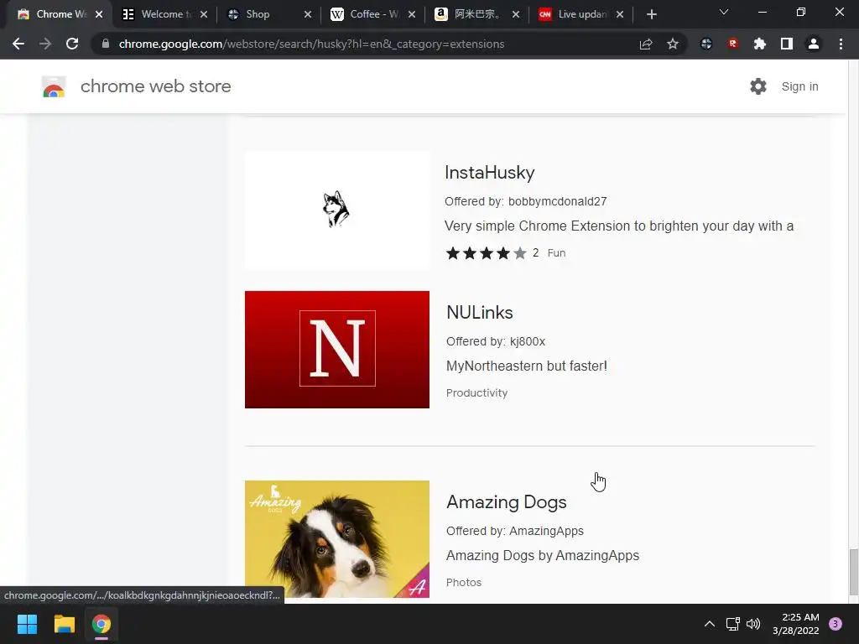
Task: Click 'MyNortheastern but faster!' description
Action: tap(527, 366)
